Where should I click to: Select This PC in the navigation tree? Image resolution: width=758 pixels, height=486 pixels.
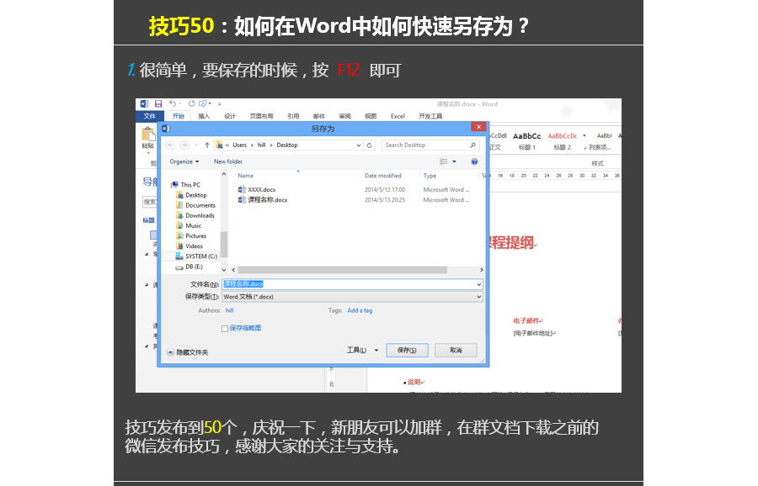(185, 185)
